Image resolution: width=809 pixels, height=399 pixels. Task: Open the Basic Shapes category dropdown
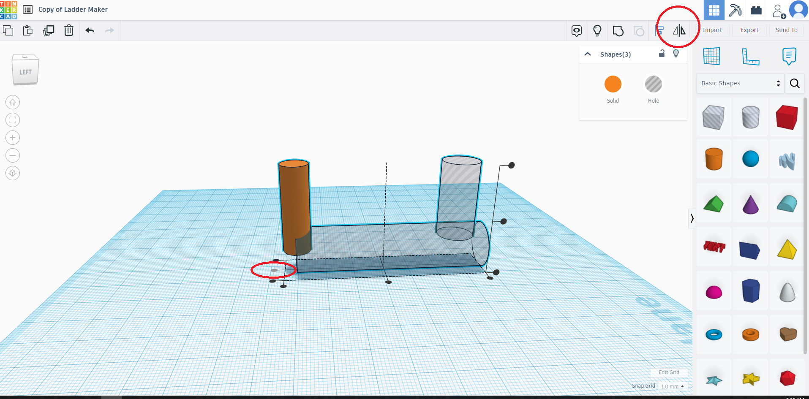739,83
